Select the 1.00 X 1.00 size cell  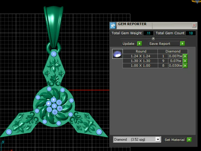(140, 65)
